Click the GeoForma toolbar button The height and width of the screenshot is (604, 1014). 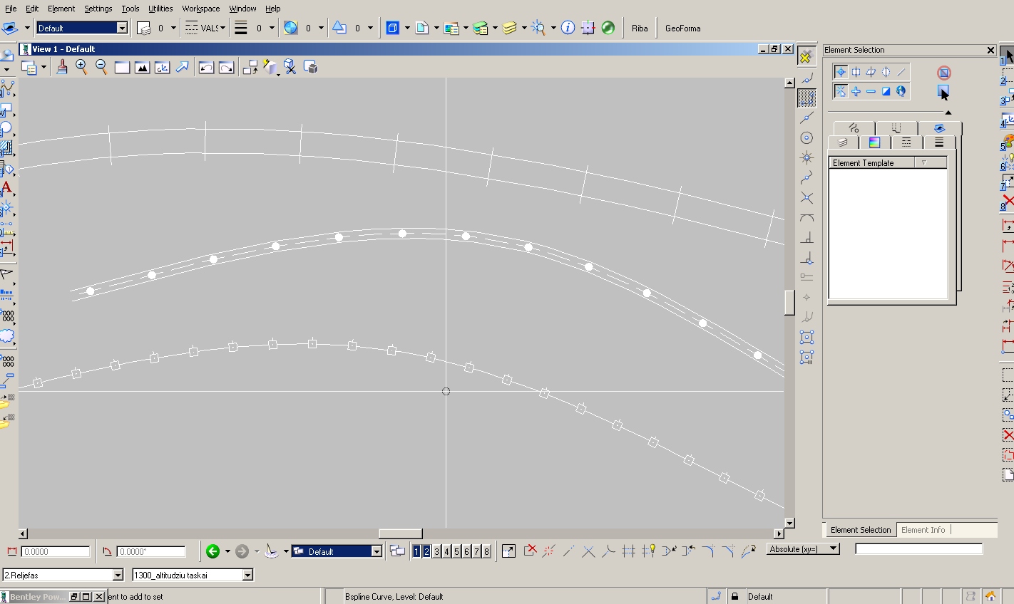coord(682,28)
